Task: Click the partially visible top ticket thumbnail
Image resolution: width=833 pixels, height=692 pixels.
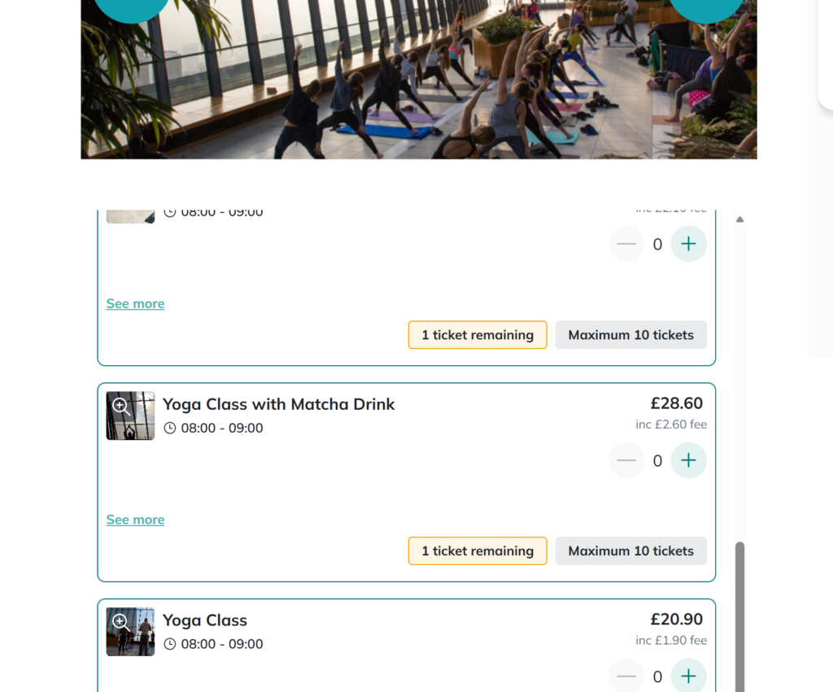Action: pos(130,216)
